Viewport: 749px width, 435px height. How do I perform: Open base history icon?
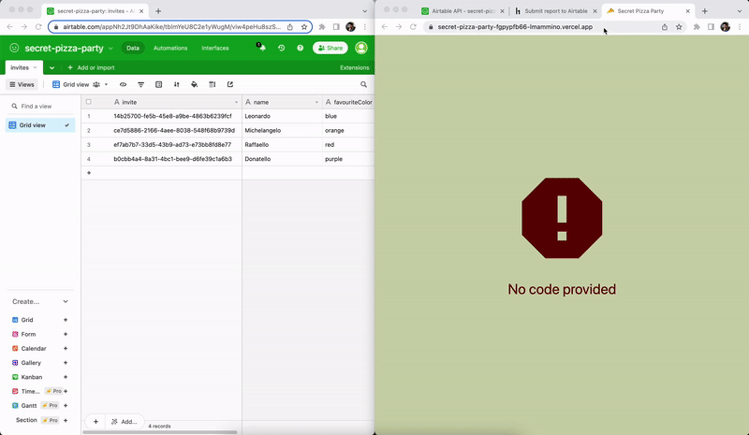(281, 48)
